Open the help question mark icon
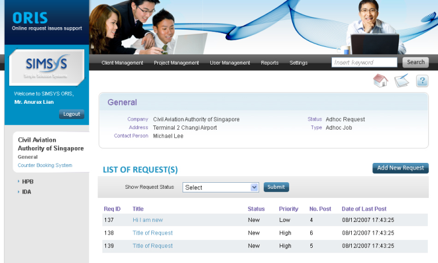This screenshot has width=438, height=263. [x=422, y=81]
